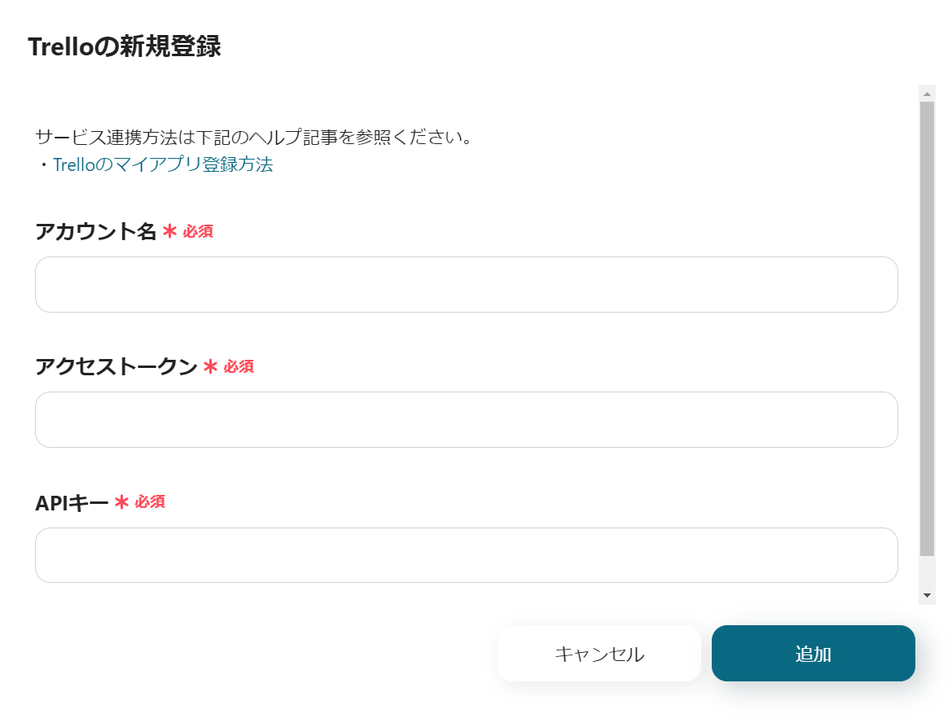
Task: Click the scrollbar down arrow
Action: click(927, 596)
